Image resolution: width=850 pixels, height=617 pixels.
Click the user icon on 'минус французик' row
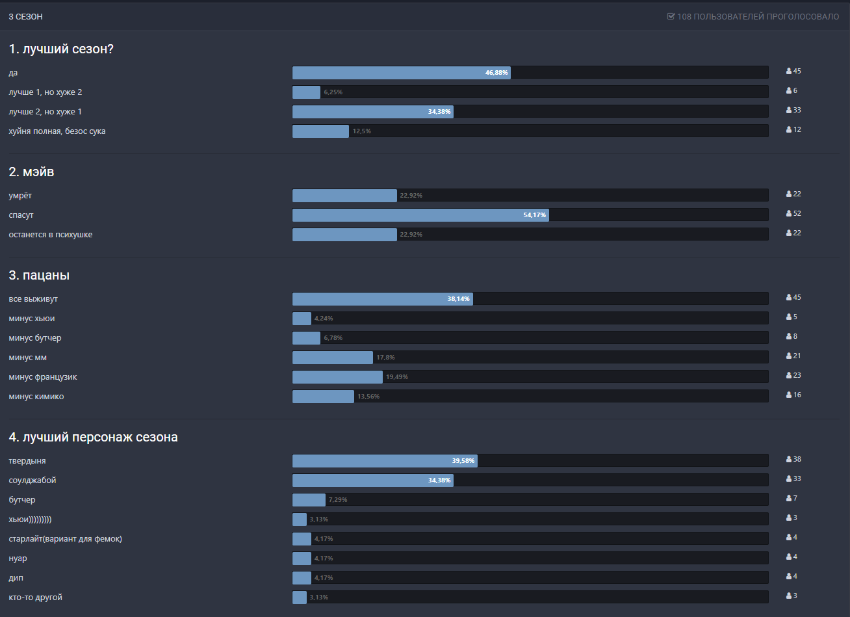[x=789, y=376]
